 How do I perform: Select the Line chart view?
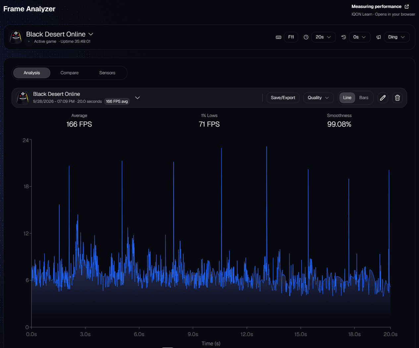tap(347, 98)
